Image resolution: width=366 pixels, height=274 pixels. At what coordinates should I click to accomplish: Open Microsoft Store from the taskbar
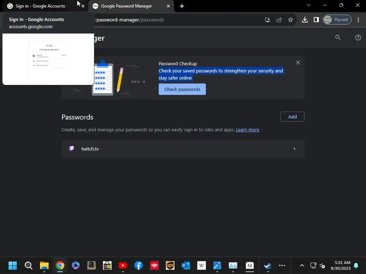107,265
